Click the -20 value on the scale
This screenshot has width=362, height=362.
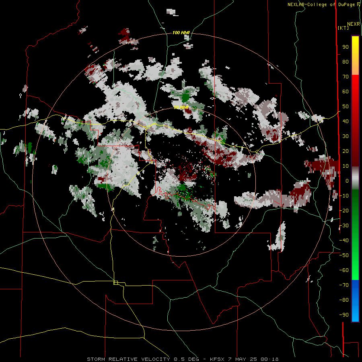point(344,211)
